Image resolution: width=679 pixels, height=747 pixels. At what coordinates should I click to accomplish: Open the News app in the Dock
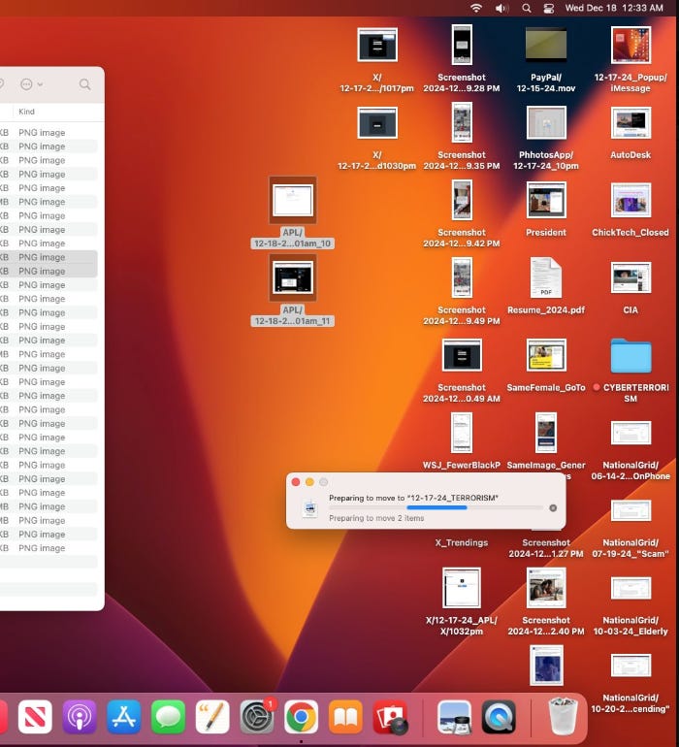click(35, 717)
